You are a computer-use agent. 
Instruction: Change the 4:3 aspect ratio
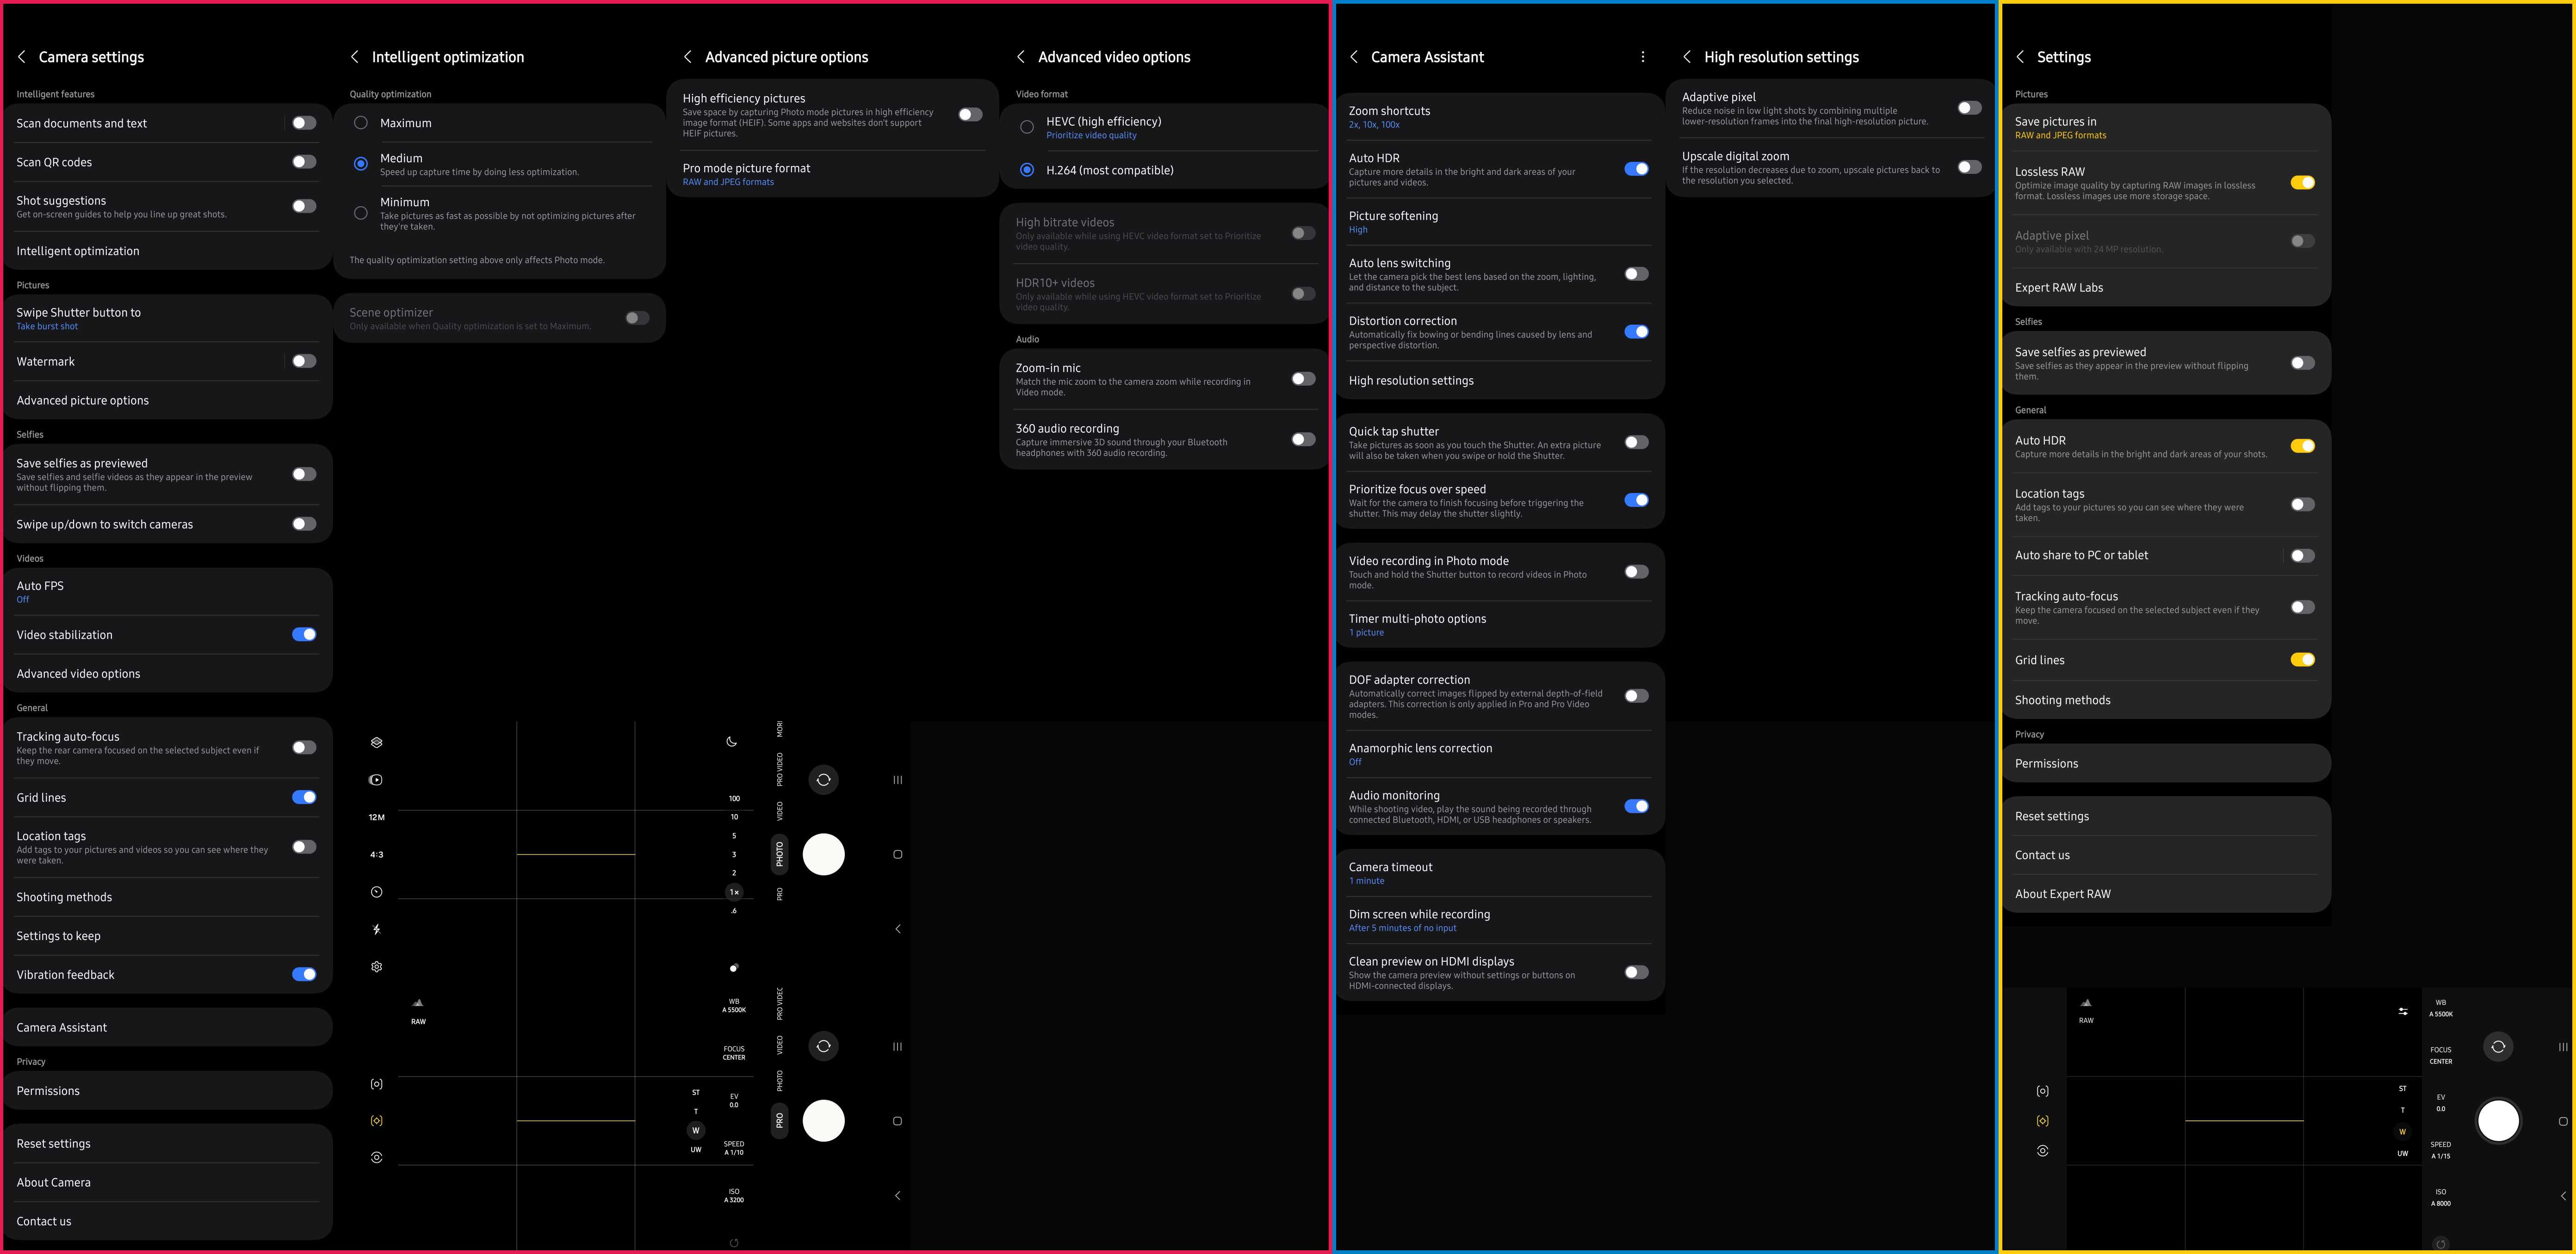tap(377, 854)
